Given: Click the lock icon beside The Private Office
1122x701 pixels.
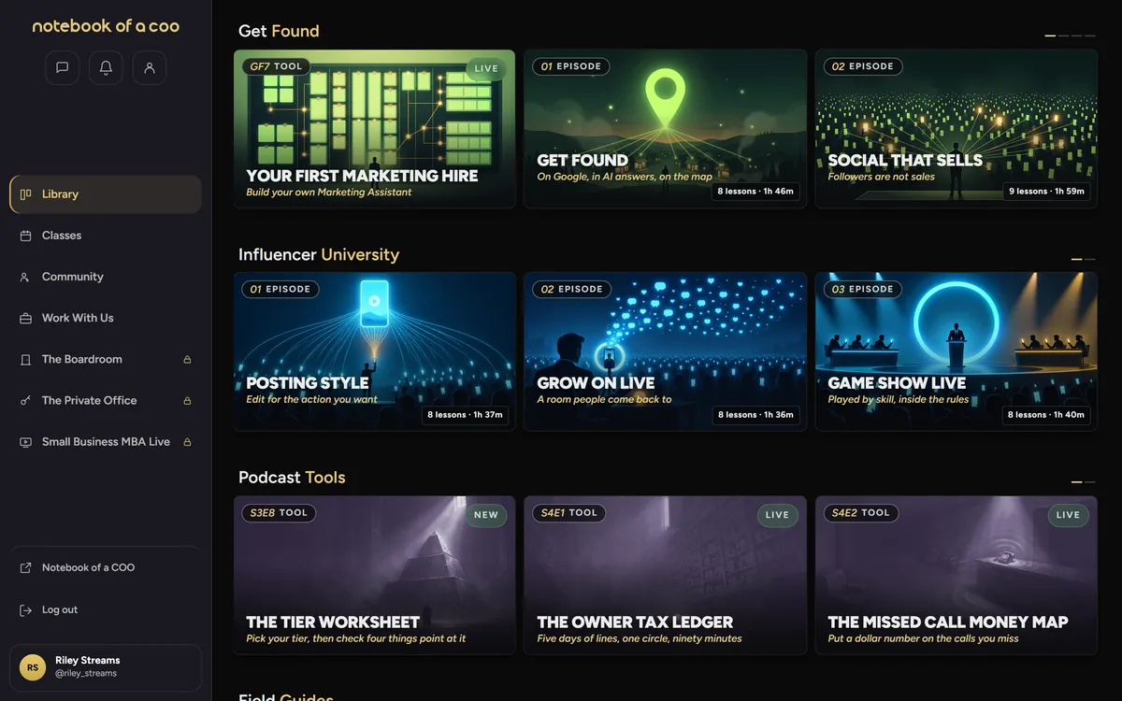Looking at the screenshot, I should click(x=187, y=400).
